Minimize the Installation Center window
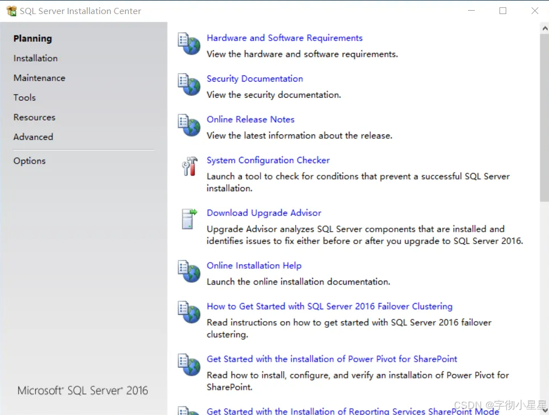 (x=471, y=11)
